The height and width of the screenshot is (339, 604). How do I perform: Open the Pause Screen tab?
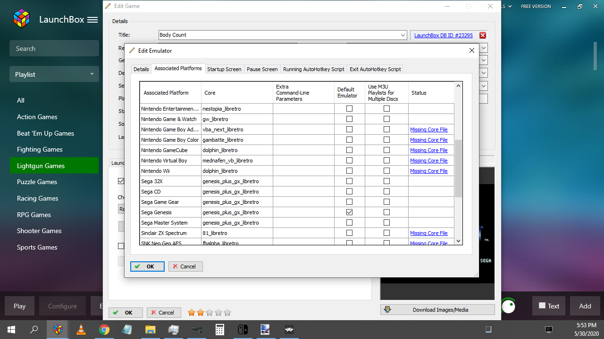pyautogui.click(x=262, y=69)
